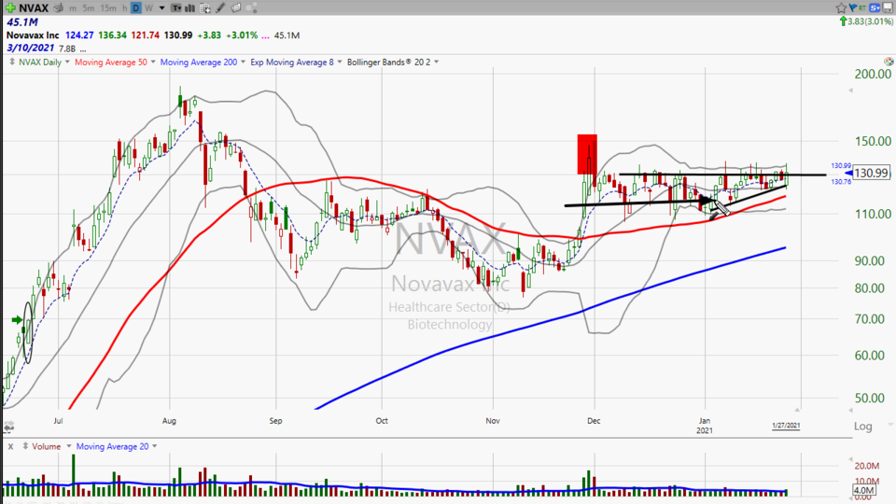The image size is (896, 504).
Task: Click the 1/27/2021 date marker
Action: pos(786,426)
